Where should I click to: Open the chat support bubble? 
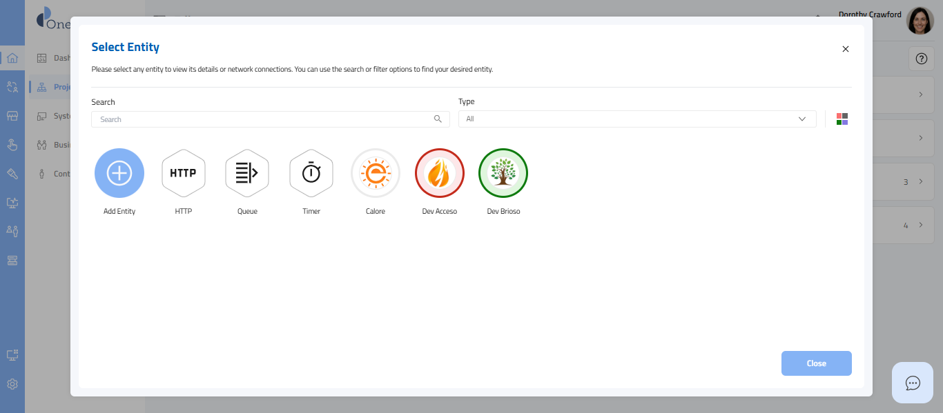coord(913,383)
